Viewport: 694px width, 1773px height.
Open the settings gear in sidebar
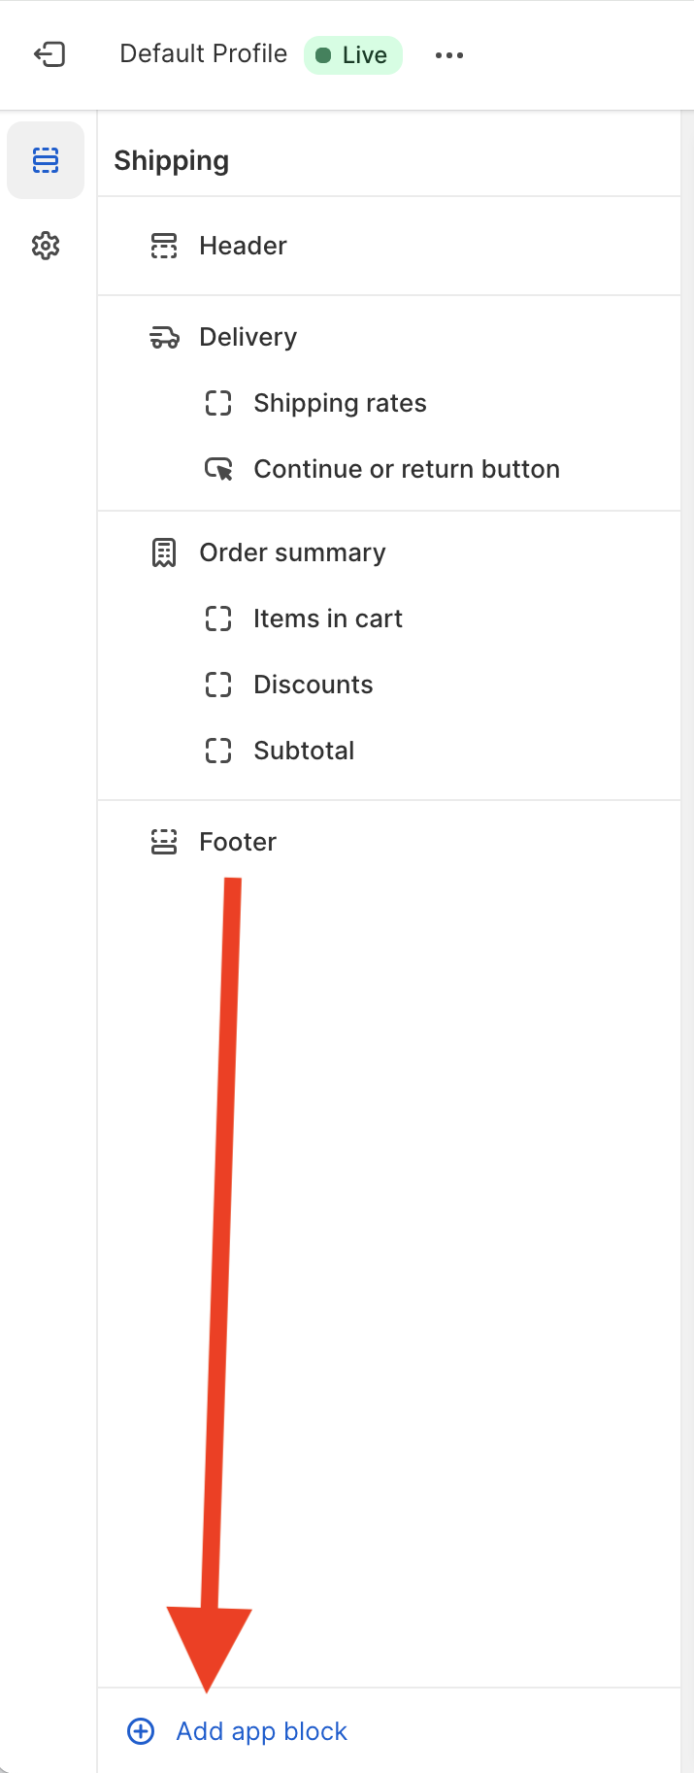(x=46, y=246)
